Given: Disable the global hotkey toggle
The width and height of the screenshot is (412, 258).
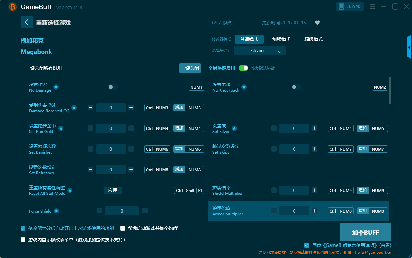Looking at the screenshot, I should pyautogui.click(x=243, y=68).
